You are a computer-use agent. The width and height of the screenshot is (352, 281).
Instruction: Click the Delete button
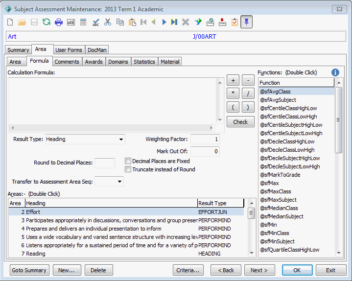(98, 270)
